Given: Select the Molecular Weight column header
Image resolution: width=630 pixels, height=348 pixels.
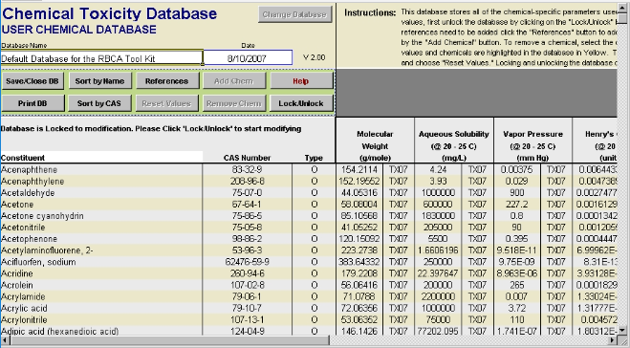Looking at the screenshot, I should tap(375, 145).
